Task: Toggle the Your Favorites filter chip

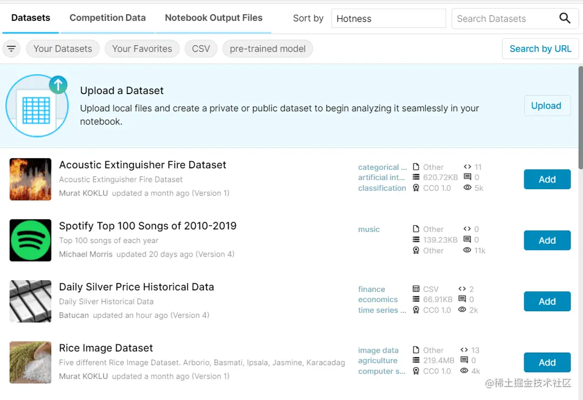Action: click(142, 48)
